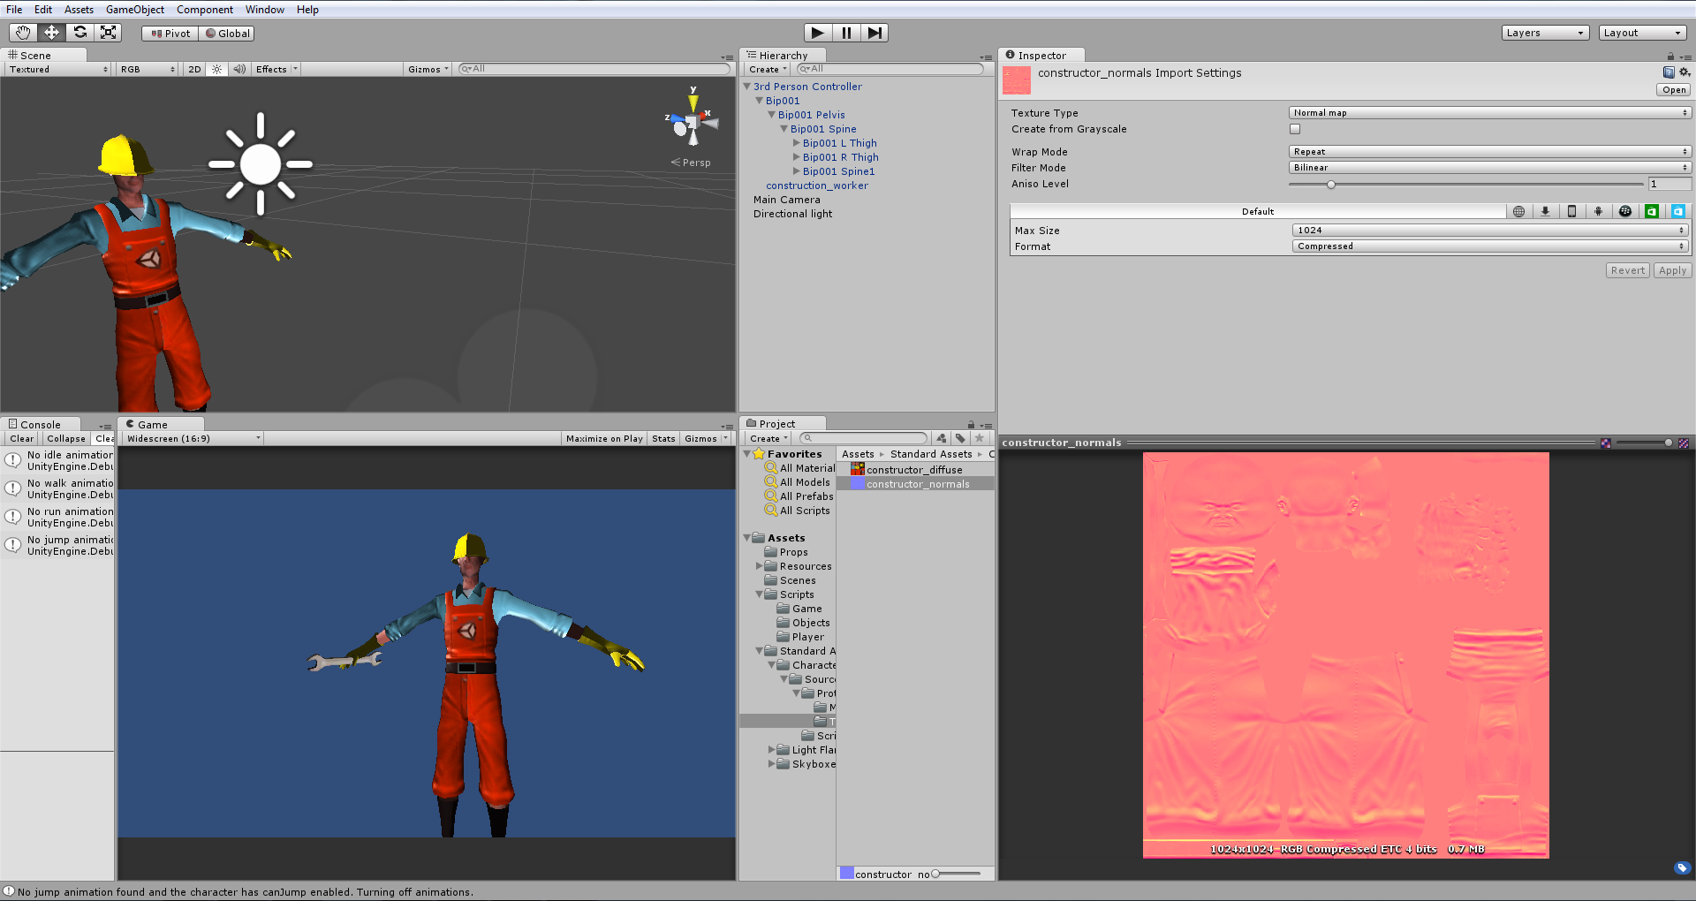Open the Textured draw mode dropdown
Viewport: 1696px width, 901px height.
point(58,69)
